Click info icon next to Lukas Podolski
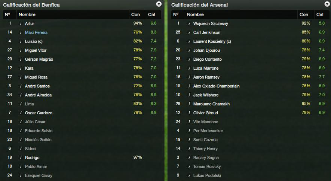 [x=189, y=175]
